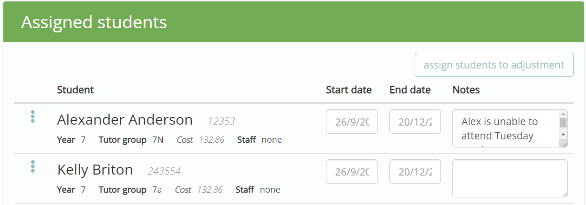Click the Start date column header
Image resolution: width=586 pixels, height=205 pixels.
click(x=349, y=90)
